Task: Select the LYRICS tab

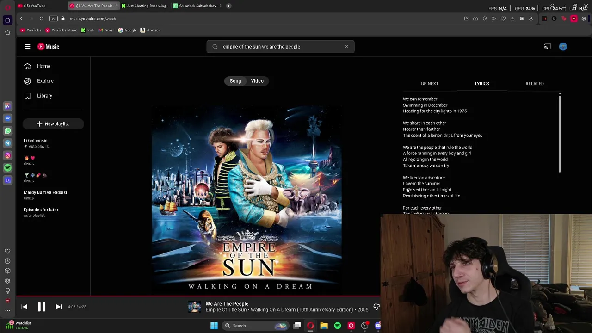Action: pos(482,84)
